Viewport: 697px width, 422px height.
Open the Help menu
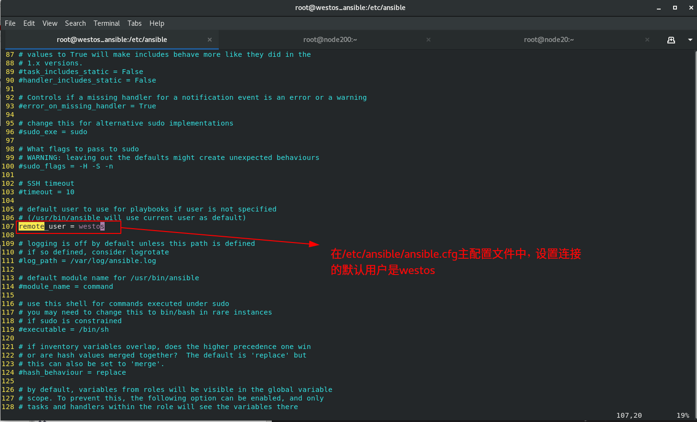coord(157,23)
